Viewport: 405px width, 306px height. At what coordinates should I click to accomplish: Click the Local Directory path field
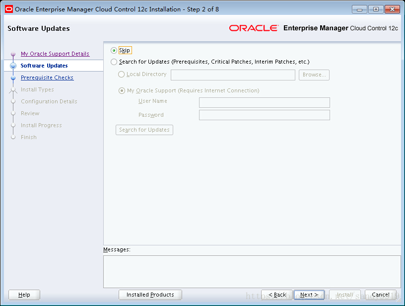(x=233, y=75)
